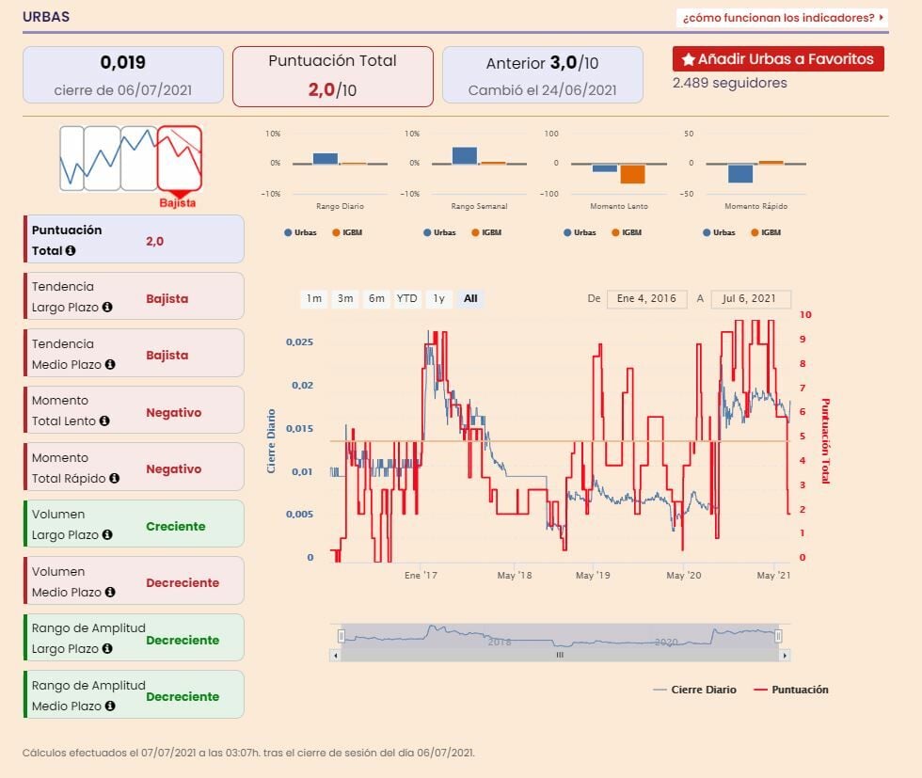This screenshot has width=922, height=778.
Task: Click left arrow of chart navigator scrollbar
Action: (336, 655)
